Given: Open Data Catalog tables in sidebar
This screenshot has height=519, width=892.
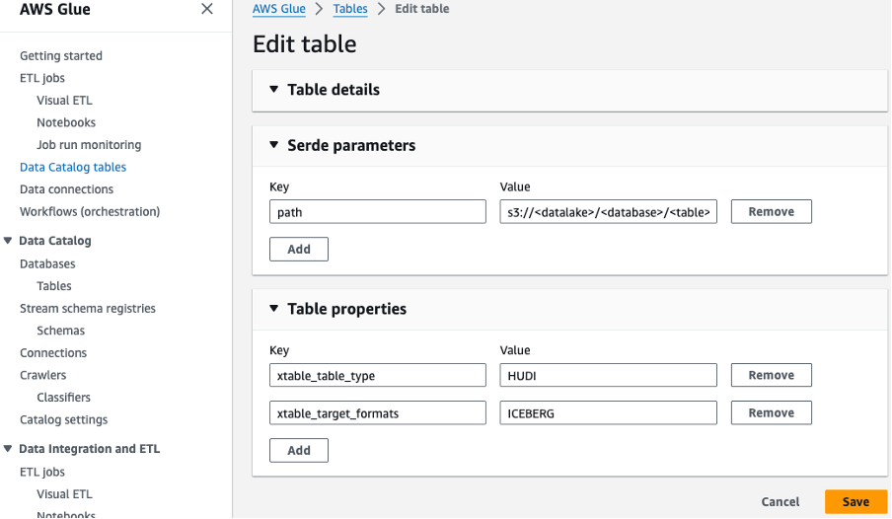Looking at the screenshot, I should 73,167.
